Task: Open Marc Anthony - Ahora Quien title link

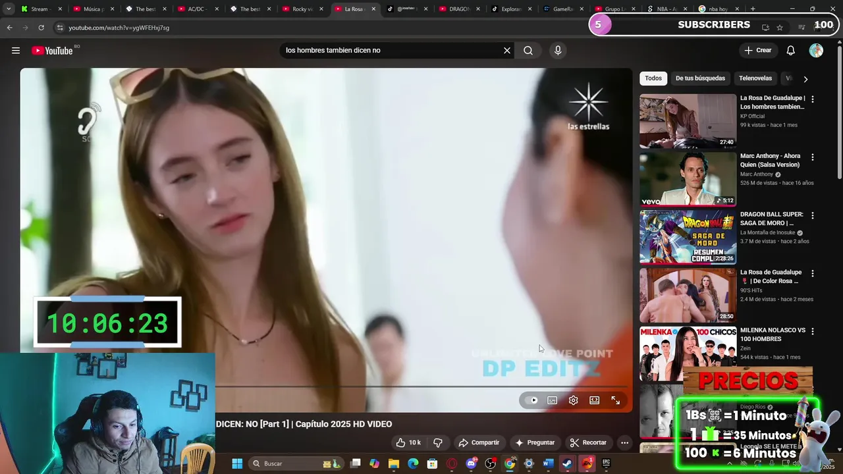Action: click(x=770, y=161)
